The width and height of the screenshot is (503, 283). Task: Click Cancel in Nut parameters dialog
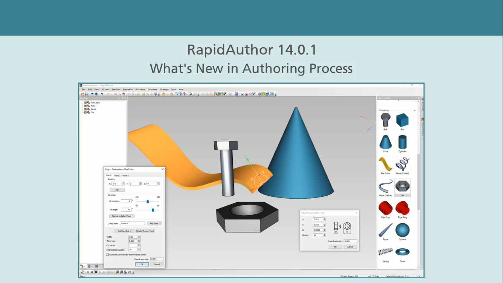pos(350,247)
